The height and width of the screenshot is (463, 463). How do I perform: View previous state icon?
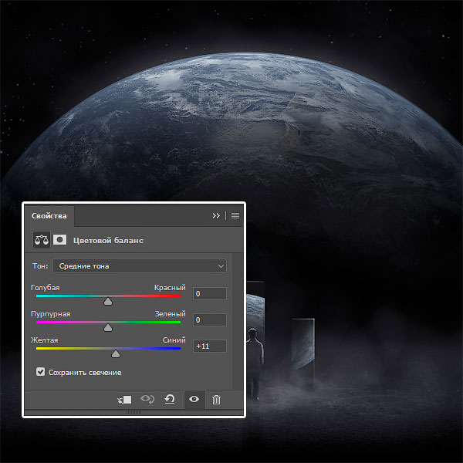(147, 400)
